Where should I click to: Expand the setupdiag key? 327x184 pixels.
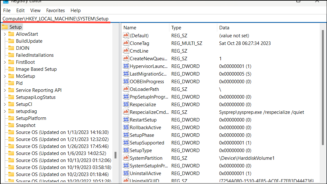tap(5, 111)
